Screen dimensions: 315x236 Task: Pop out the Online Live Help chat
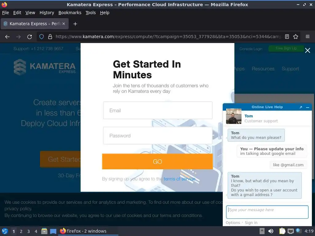(x=301, y=107)
